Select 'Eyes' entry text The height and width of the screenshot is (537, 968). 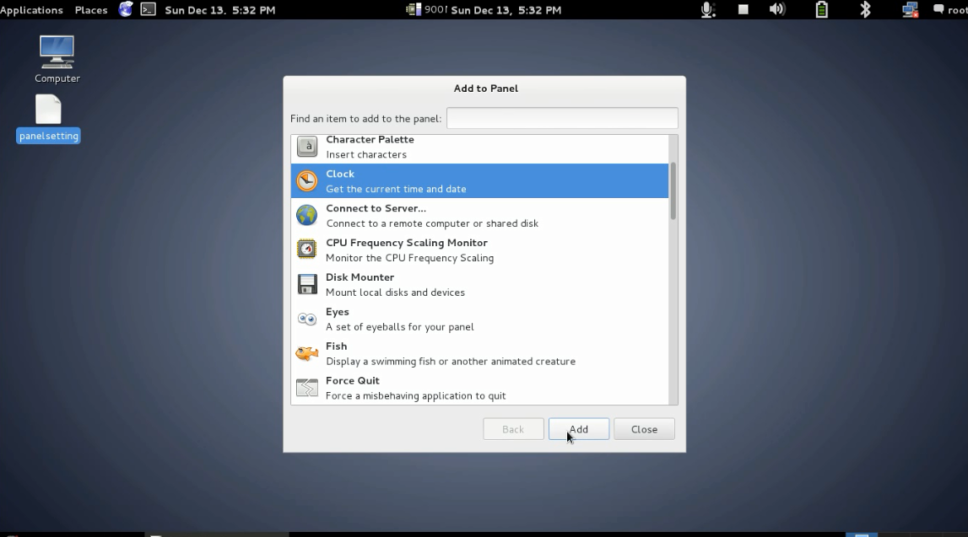tap(337, 312)
